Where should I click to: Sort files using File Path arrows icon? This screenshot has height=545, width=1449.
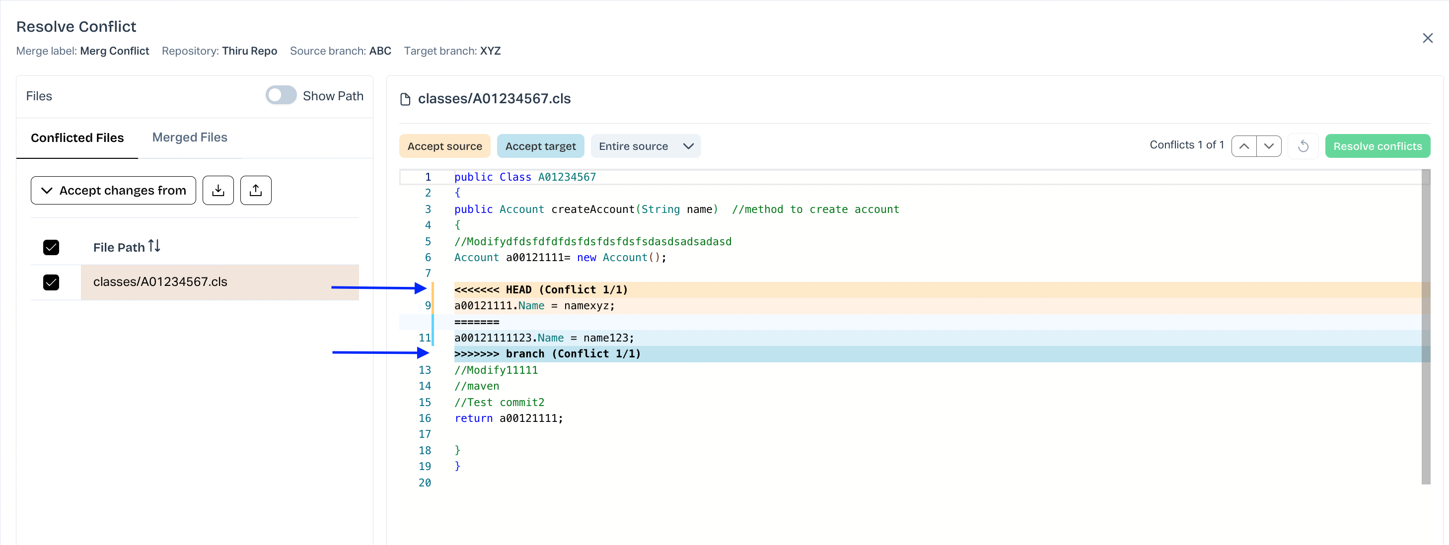tap(154, 246)
